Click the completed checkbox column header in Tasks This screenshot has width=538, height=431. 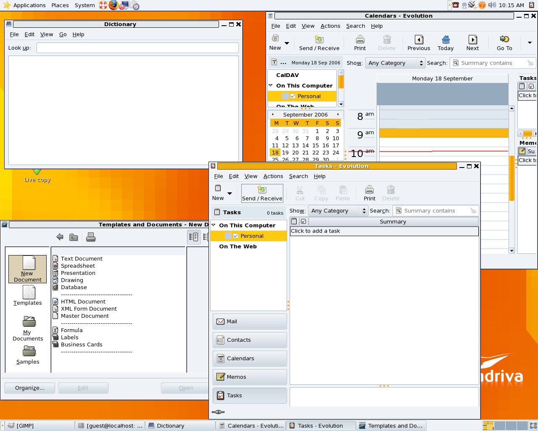point(303,221)
